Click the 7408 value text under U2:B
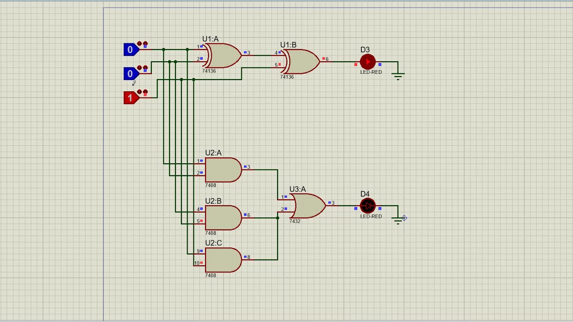Viewport: 573px width, 322px height. point(210,233)
